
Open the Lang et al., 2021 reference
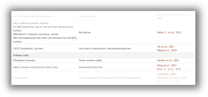tap(167, 74)
